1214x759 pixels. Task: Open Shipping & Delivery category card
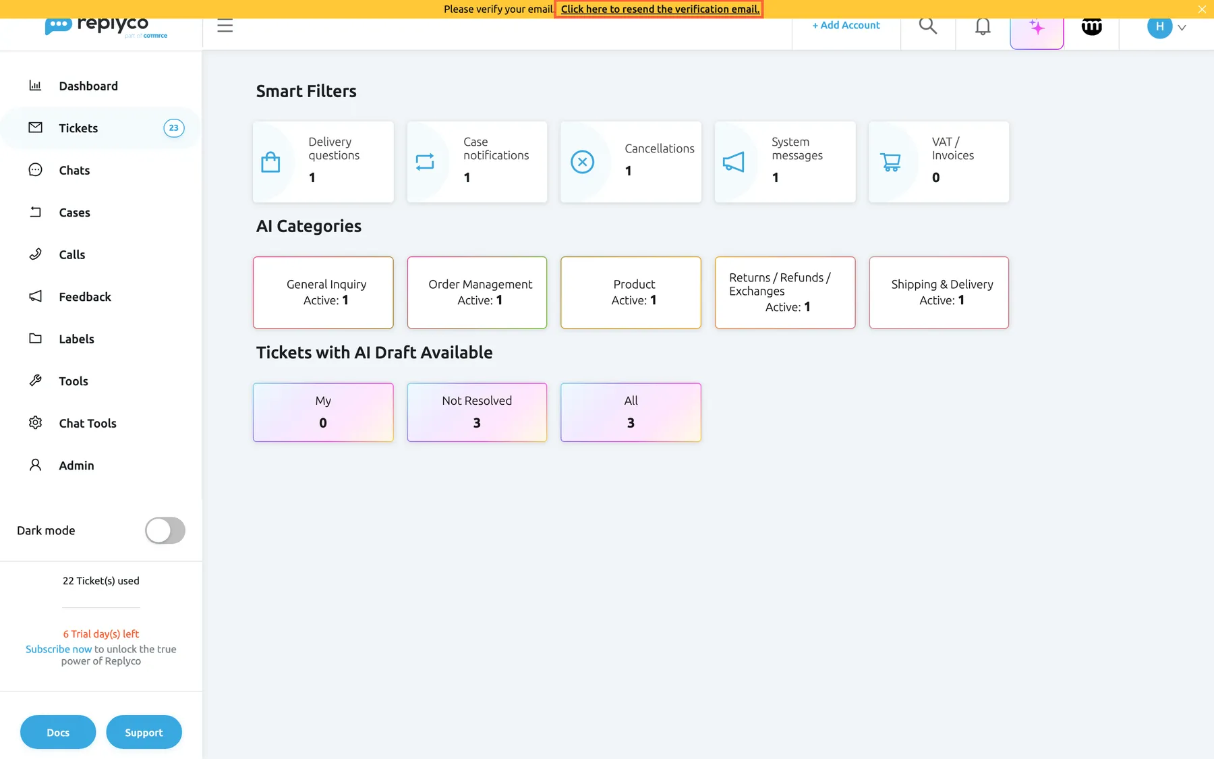(x=939, y=293)
